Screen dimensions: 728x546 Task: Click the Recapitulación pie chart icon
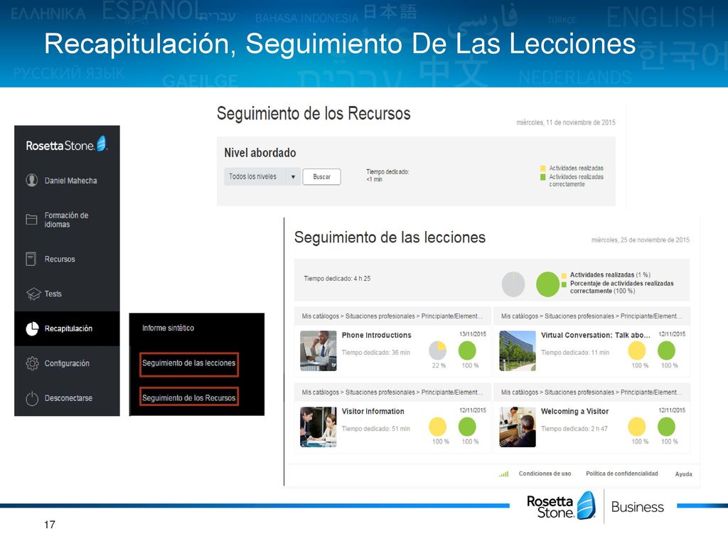pyautogui.click(x=32, y=328)
